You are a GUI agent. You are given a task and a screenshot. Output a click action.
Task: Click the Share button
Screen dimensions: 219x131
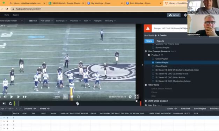click(149, 41)
